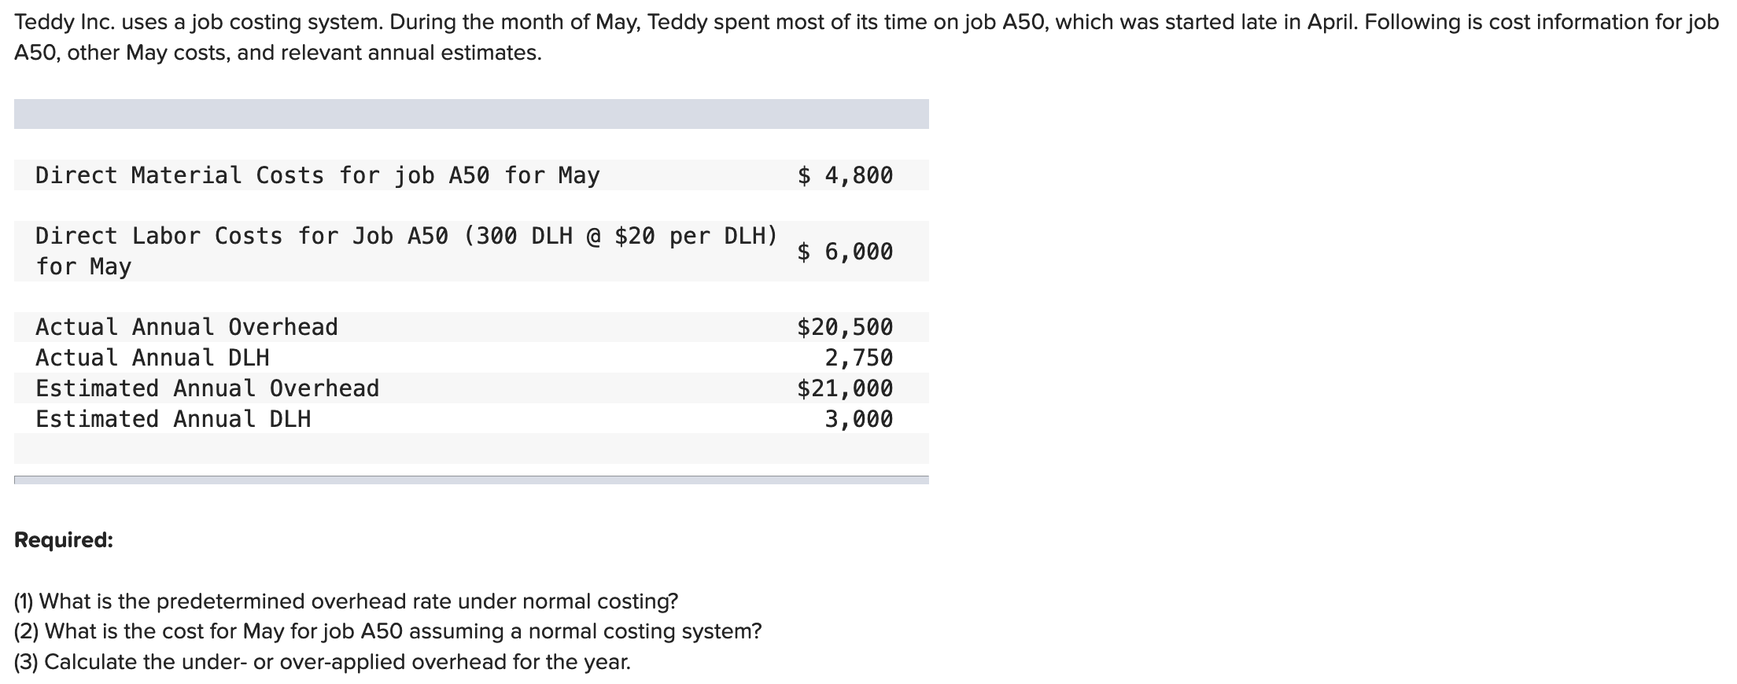The image size is (1737, 684).
Task: Select the $ 4,800 material cost value
Action: coord(845,175)
